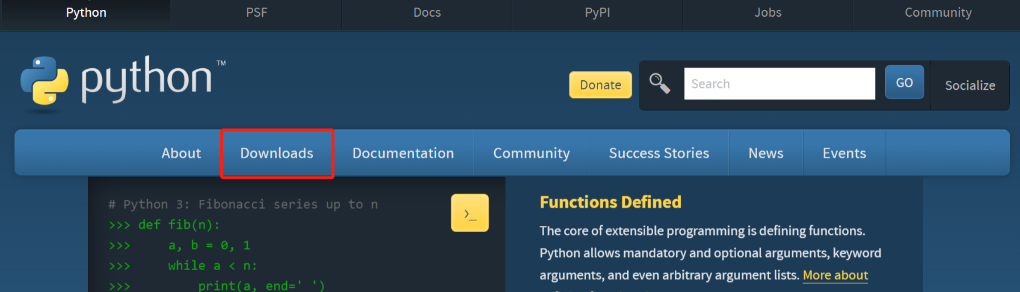1020x292 pixels.
Task: Open the News menu
Action: click(x=766, y=153)
